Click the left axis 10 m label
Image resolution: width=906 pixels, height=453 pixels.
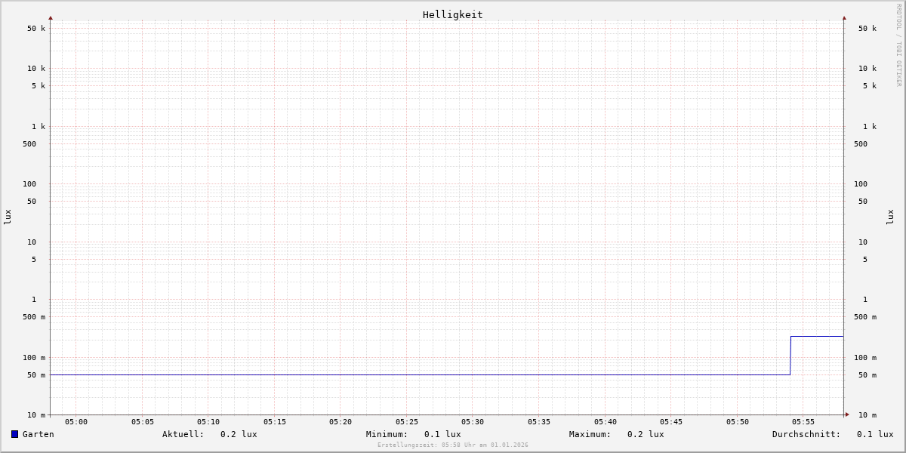point(36,415)
